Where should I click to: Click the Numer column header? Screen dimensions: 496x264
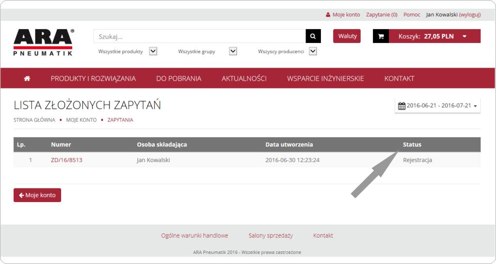click(61, 145)
